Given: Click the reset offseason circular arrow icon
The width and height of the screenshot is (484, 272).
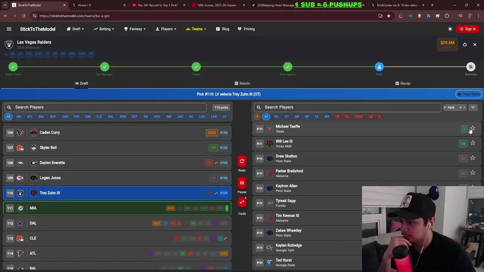Looking at the screenshot, I should point(465,45).
